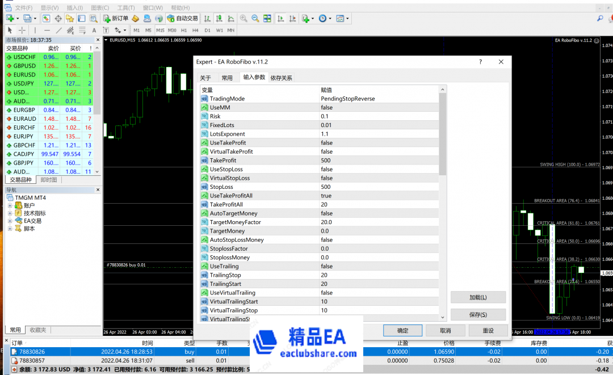Switch chart to M30 timeframe
The width and height of the screenshot is (613, 375).
pyautogui.click(x=172, y=30)
